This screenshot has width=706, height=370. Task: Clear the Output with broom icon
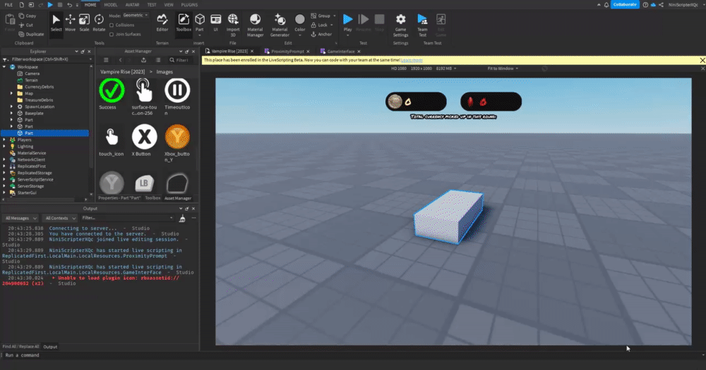pyautogui.click(x=182, y=218)
